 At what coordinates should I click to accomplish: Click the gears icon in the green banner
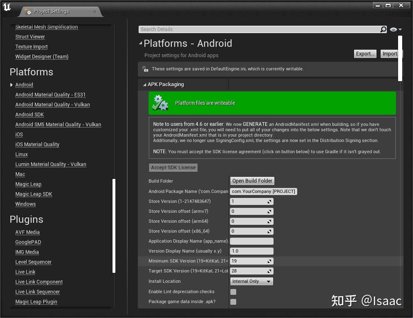pyautogui.click(x=161, y=103)
